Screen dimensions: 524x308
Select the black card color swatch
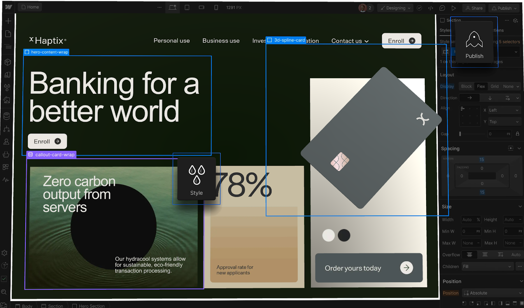(344, 235)
